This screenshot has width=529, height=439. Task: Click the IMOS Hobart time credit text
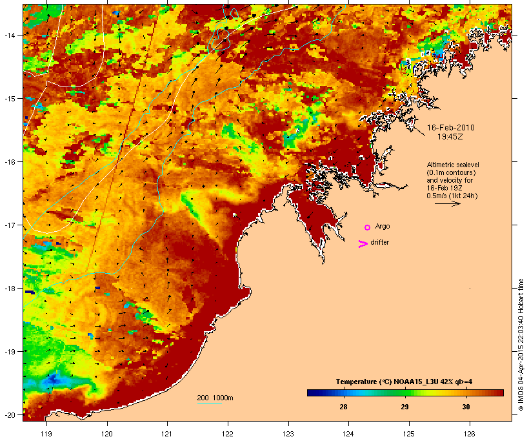(521, 345)
